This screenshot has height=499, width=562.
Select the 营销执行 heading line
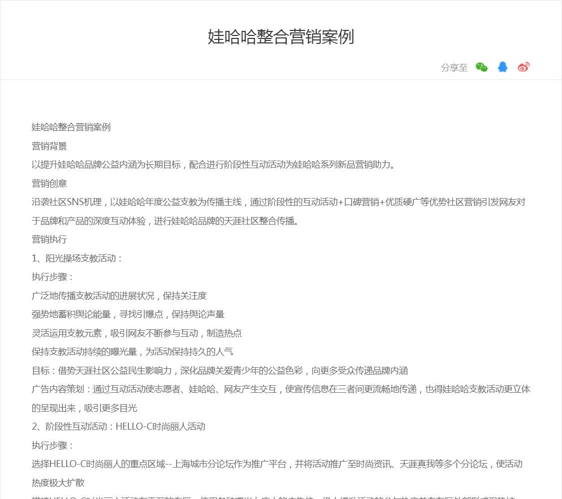(x=49, y=240)
